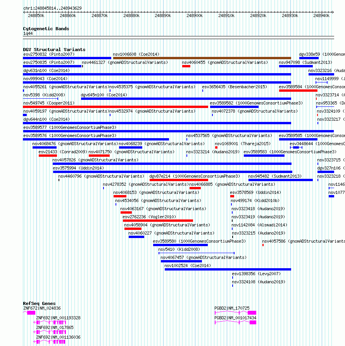The width and height of the screenshot is (345, 346).
Task: Select the esv2750835 (Pinto2007) variant label
Action: (x=49, y=62)
